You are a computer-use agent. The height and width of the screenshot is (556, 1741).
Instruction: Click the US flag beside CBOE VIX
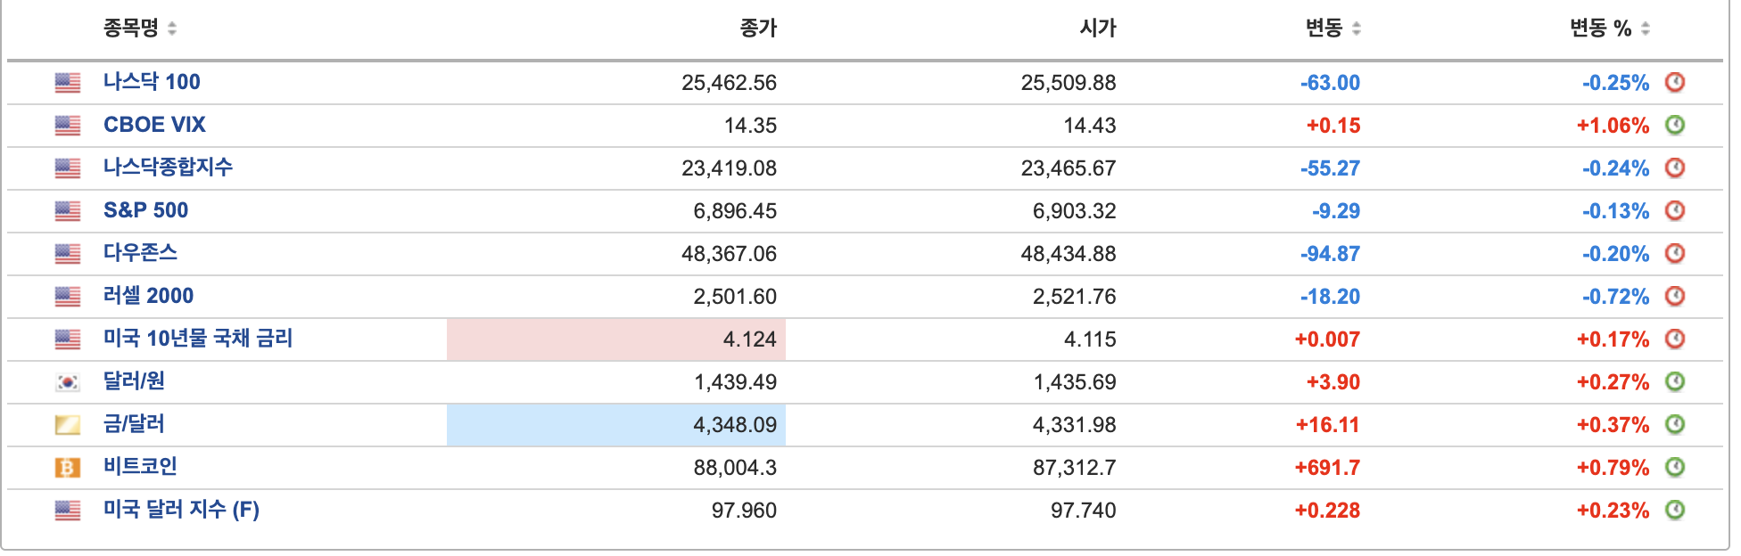[68, 126]
